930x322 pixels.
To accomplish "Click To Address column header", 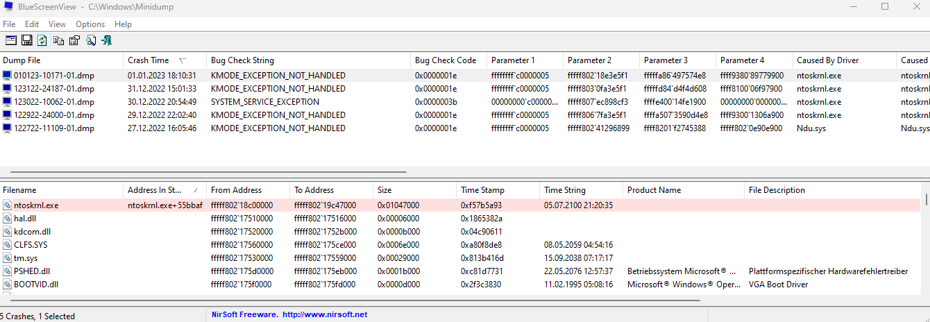I will (332, 189).
